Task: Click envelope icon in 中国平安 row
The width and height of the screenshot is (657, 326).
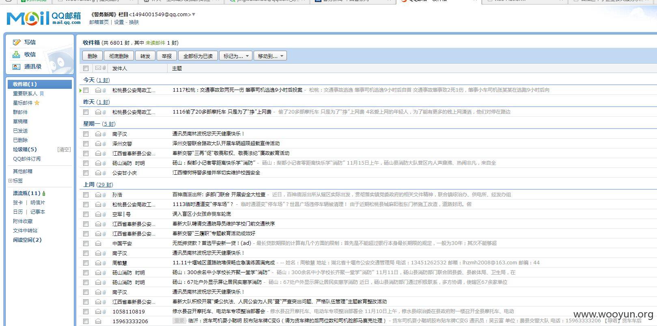Action: tap(98, 243)
